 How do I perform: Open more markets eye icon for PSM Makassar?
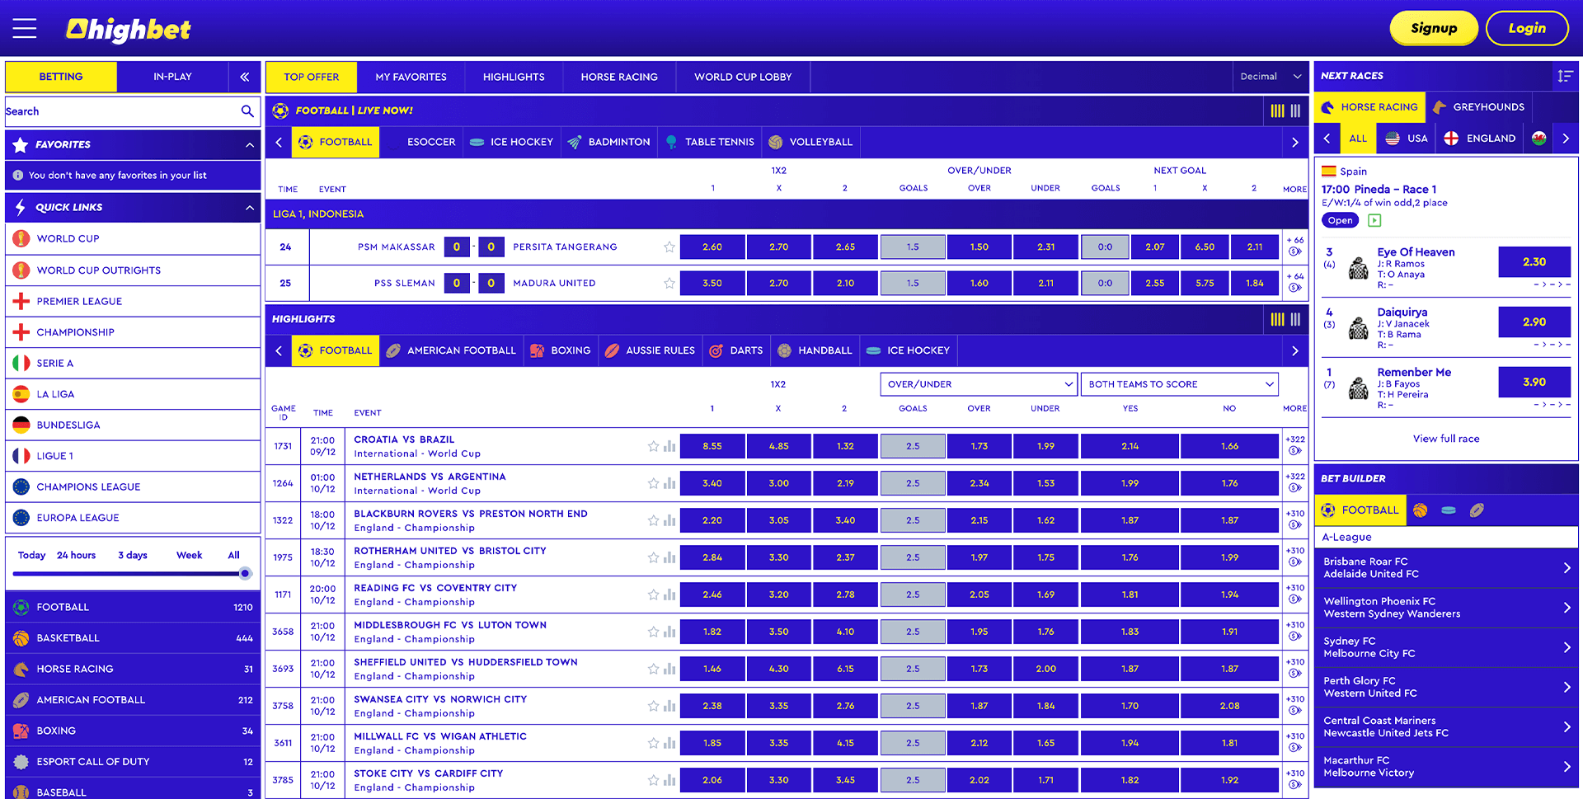[x=1294, y=252]
